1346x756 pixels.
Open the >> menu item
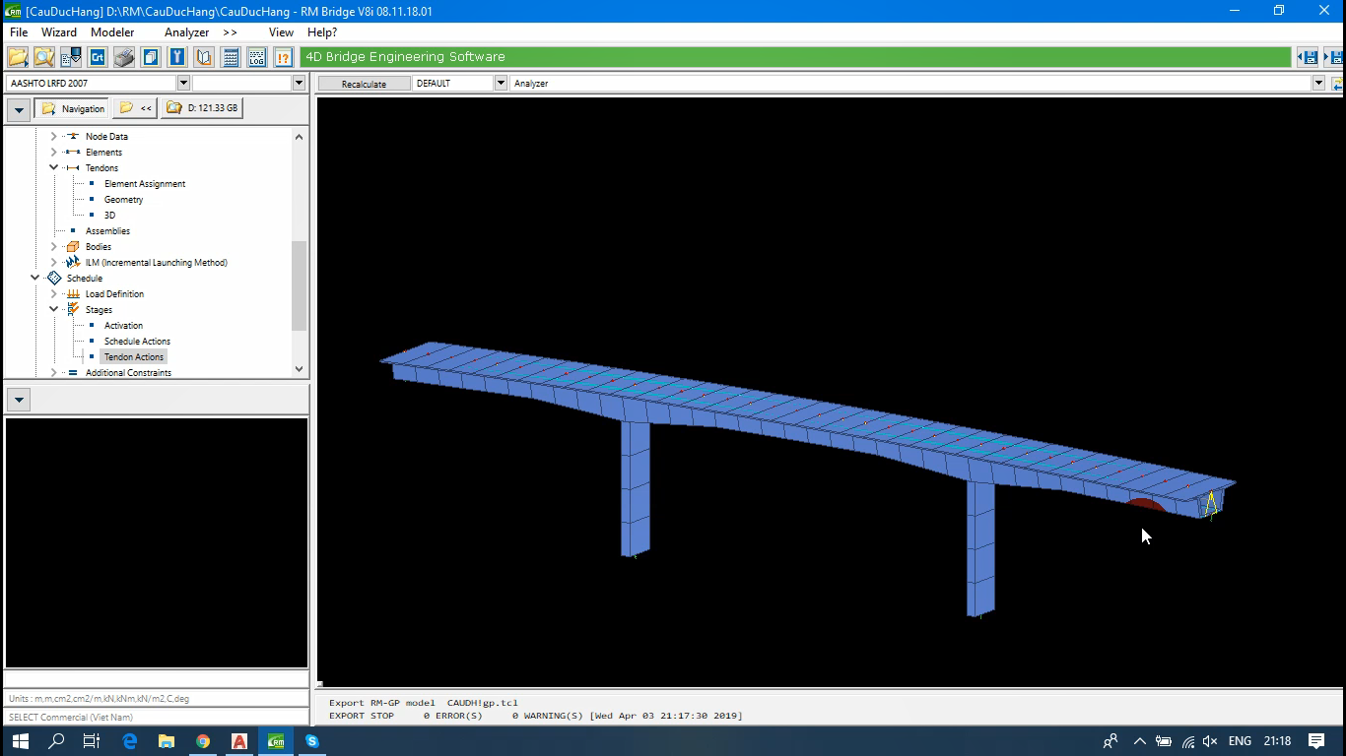tap(230, 32)
